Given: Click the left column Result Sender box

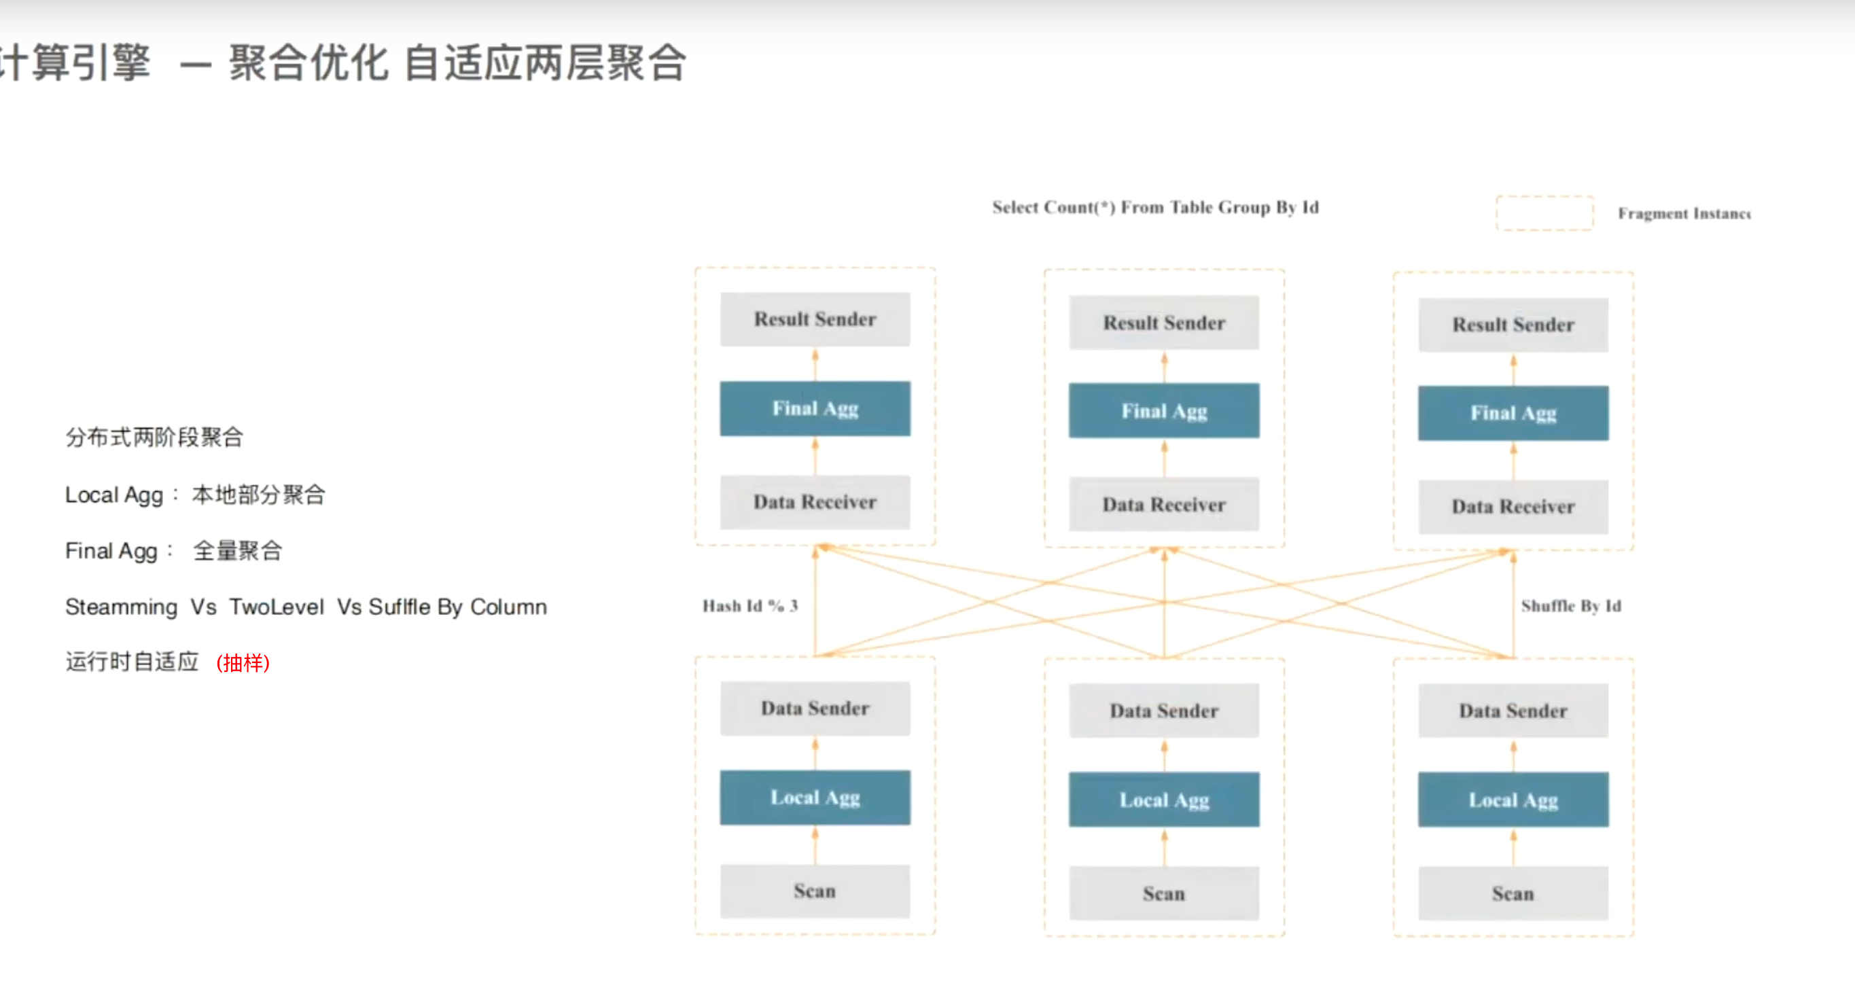Looking at the screenshot, I should click(x=815, y=319).
